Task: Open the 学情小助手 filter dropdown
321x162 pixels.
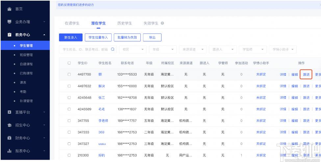Action: coord(283,50)
